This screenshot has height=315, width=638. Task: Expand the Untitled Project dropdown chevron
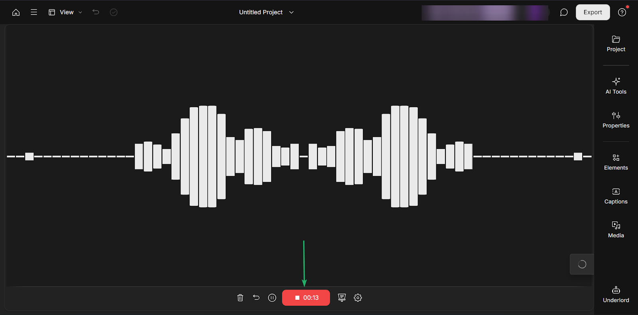point(291,12)
